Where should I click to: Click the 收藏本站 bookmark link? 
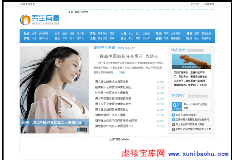tap(209, 4)
